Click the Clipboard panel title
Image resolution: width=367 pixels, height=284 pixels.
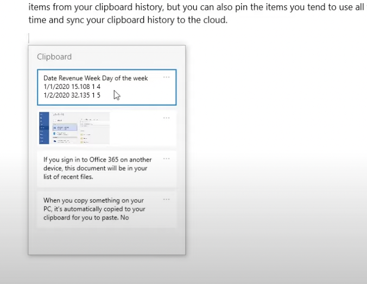coord(54,56)
